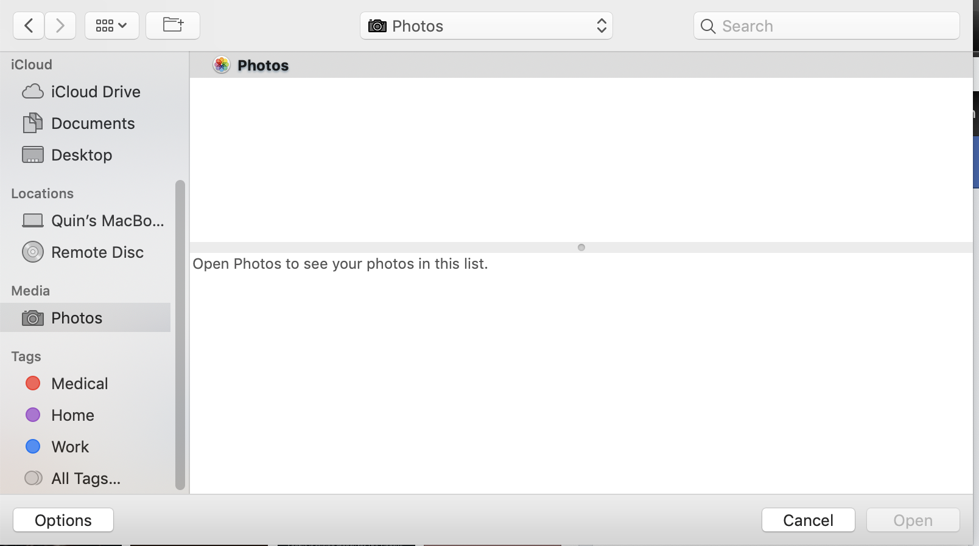979x546 pixels.
Task: Filter by purple Home tag
Action: click(72, 415)
